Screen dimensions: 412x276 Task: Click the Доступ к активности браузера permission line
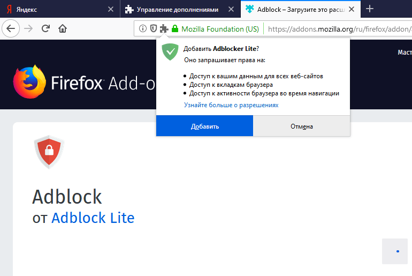coord(264,93)
